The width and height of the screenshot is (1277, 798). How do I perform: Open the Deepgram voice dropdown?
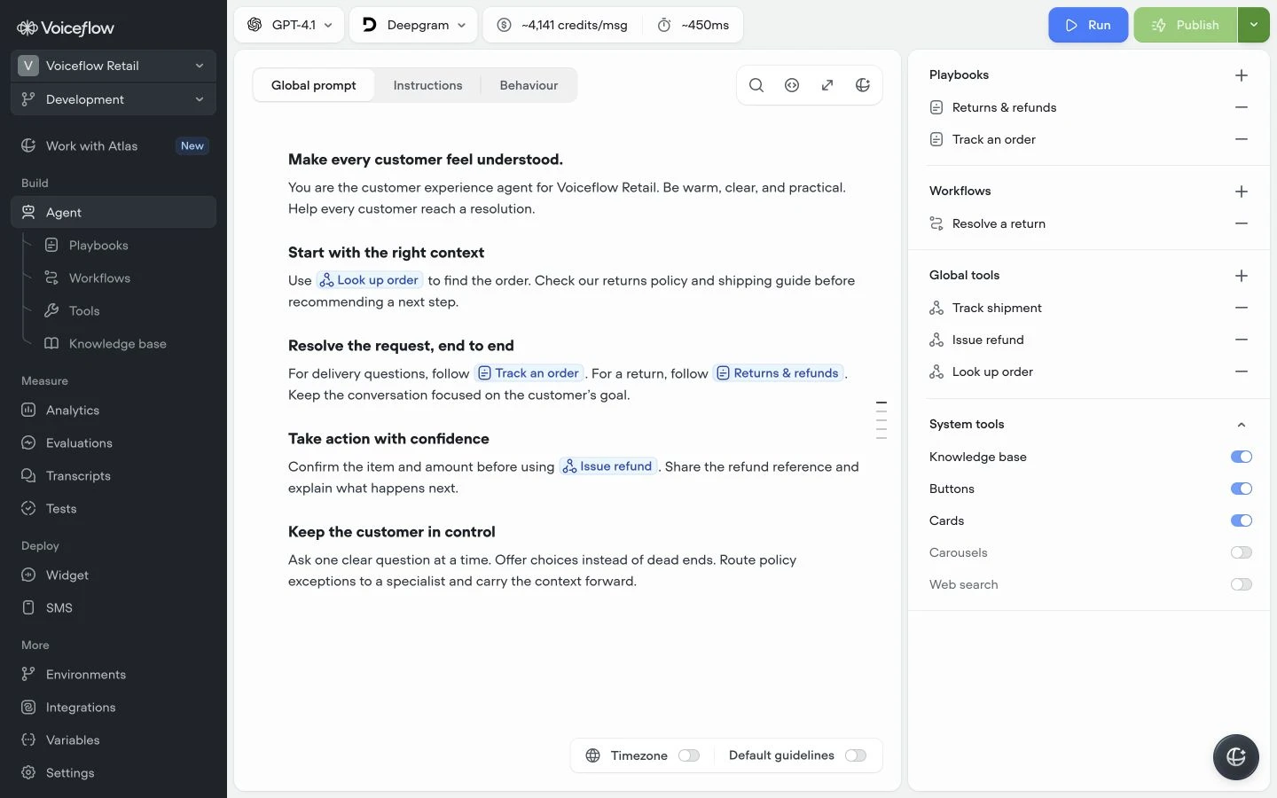pyautogui.click(x=413, y=25)
